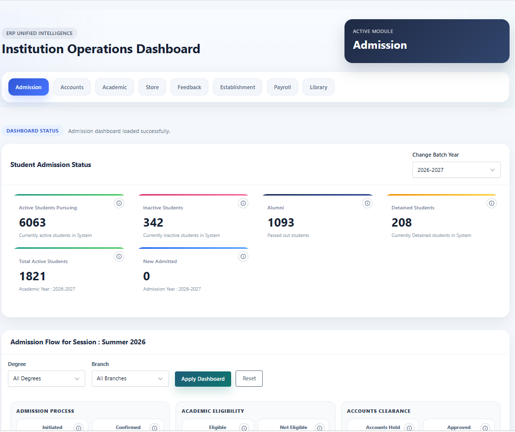Click info icon beside Eligible
Viewport: 515px width, 432px height.
click(244, 428)
